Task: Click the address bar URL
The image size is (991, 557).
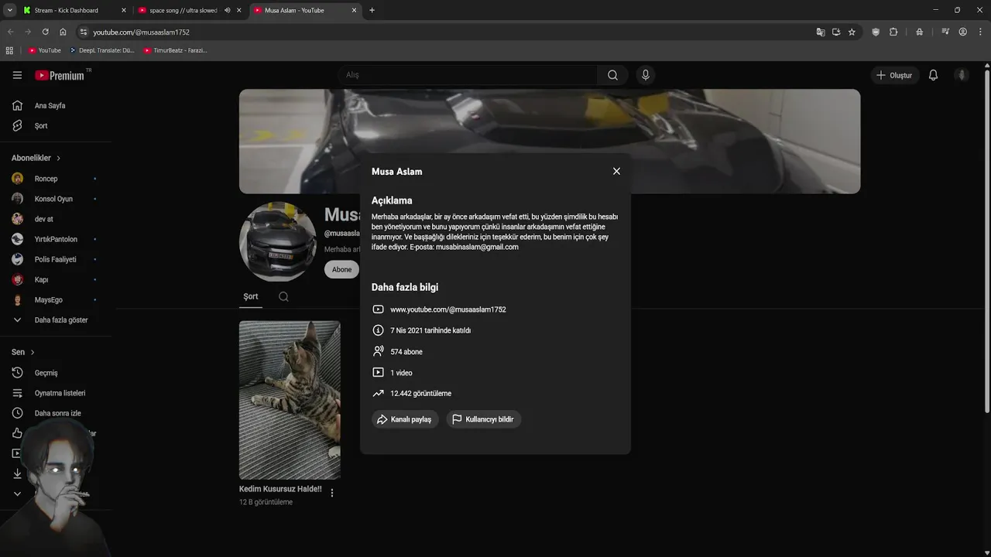Action: coord(142,32)
